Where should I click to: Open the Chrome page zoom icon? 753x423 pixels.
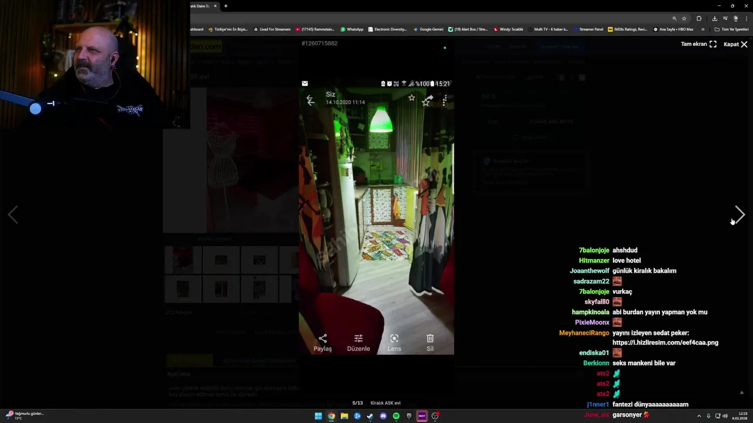(x=674, y=18)
